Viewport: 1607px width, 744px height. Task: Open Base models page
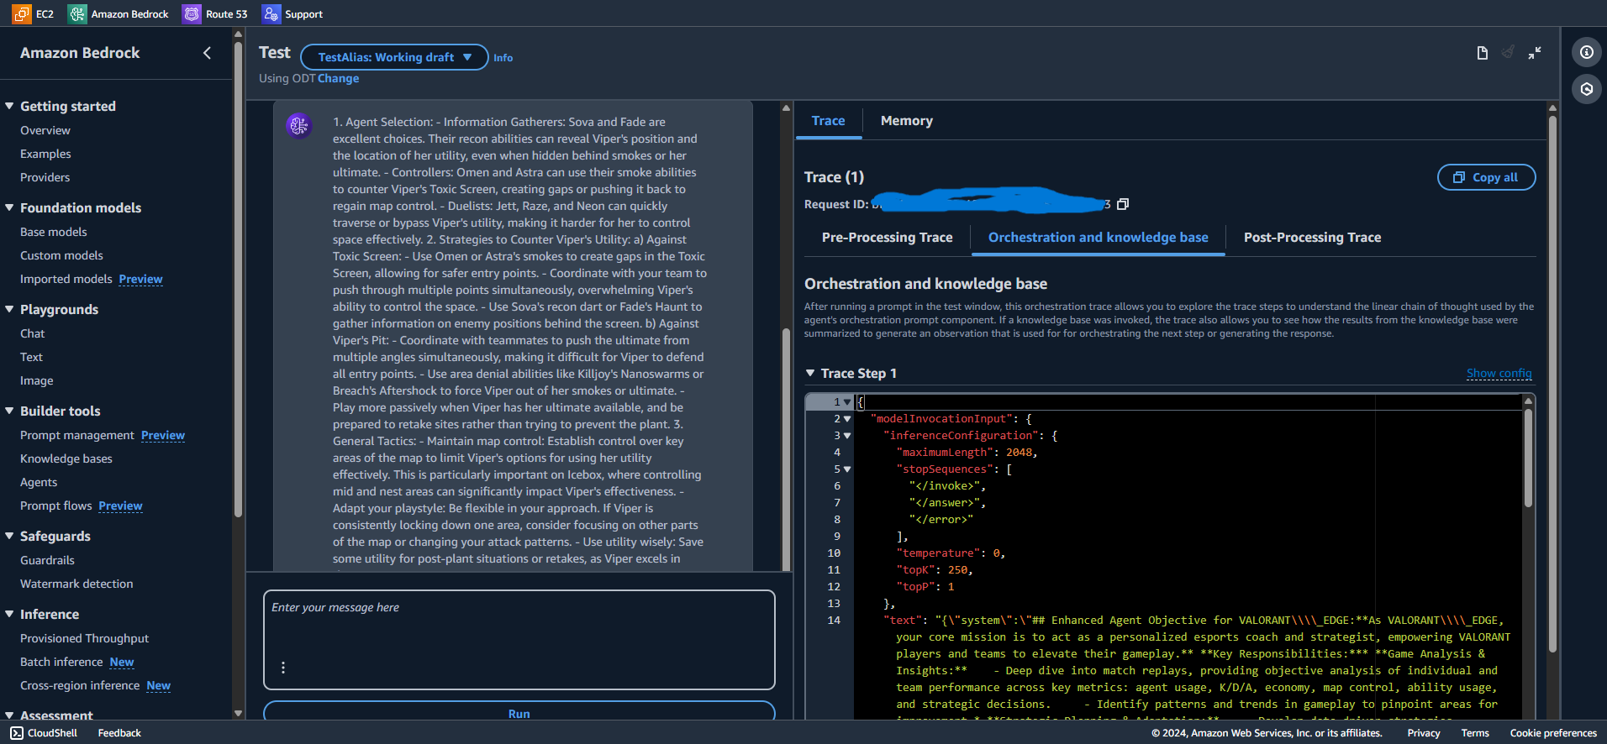(54, 232)
